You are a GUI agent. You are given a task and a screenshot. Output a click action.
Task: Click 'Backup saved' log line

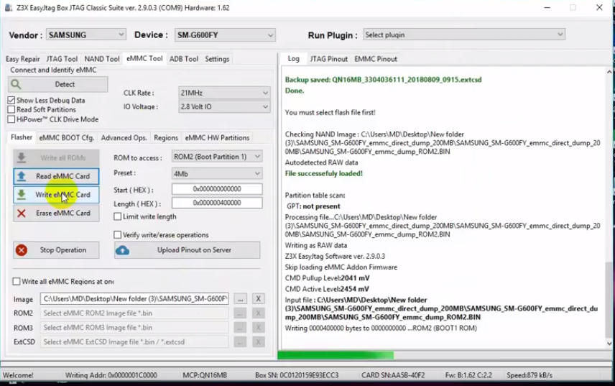coord(383,80)
